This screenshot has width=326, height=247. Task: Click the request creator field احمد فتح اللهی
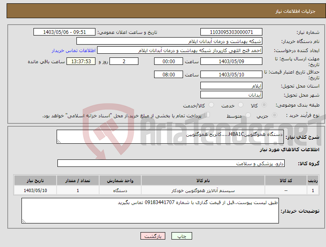click(x=180, y=50)
